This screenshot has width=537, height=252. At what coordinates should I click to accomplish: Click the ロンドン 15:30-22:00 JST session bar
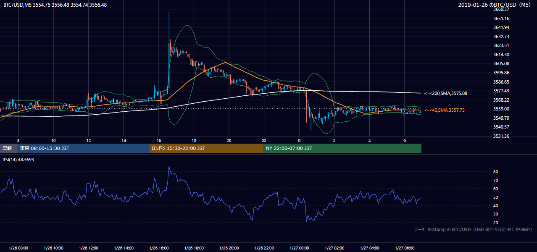206,148
